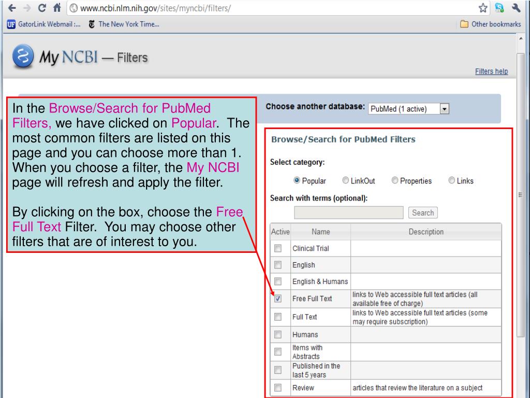Click the Name column header
Screen dimensions: 530x398
(x=321, y=232)
